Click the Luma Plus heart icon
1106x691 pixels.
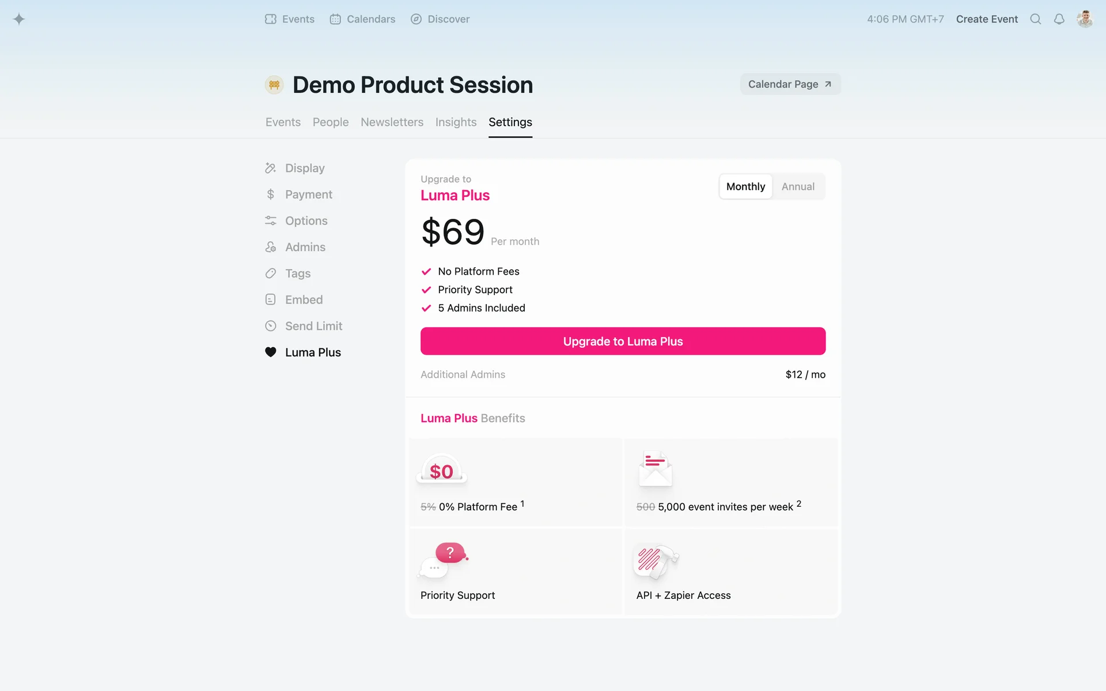pyautogui.click(x=271, y=352)
